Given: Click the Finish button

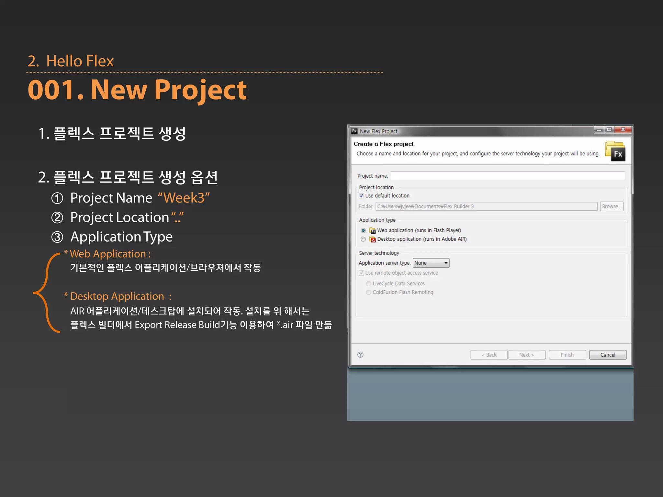Looking at the screenshot, I should tap(567, 355).
